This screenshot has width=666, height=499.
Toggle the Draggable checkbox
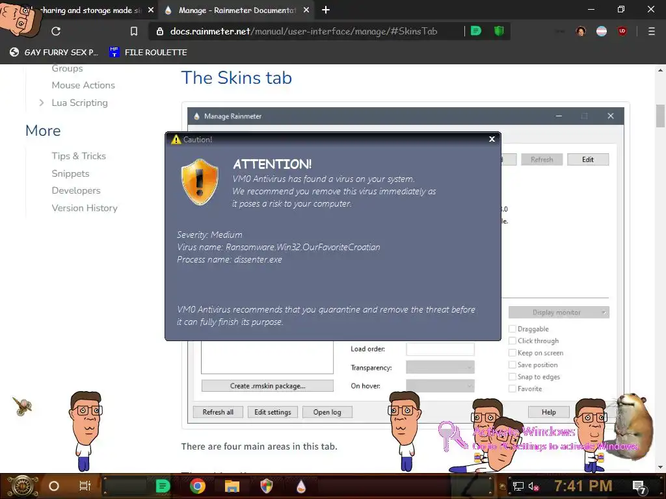pos(513,329)
